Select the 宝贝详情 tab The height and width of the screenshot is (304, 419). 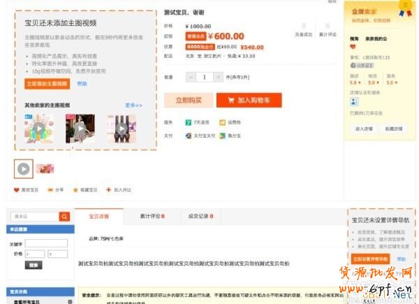[x=98, y=217]
